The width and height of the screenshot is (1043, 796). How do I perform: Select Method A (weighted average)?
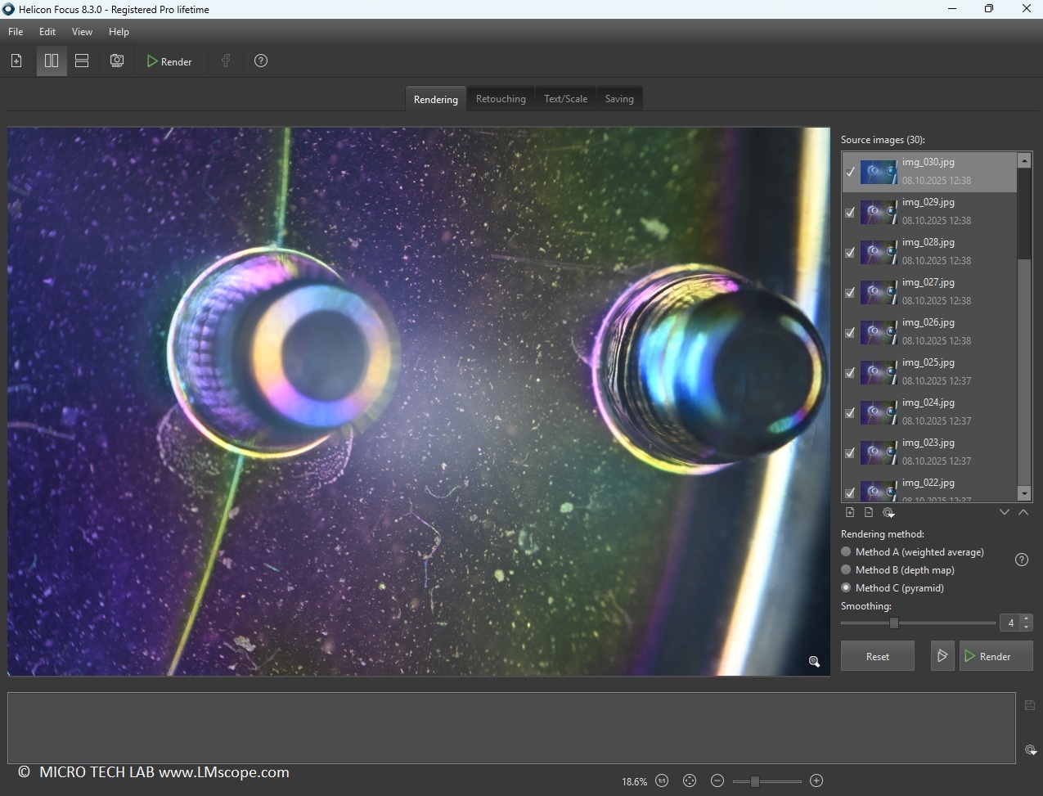(847, 552)
